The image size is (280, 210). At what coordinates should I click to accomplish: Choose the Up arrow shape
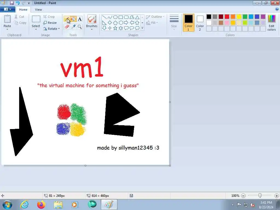tap(137, 23)
